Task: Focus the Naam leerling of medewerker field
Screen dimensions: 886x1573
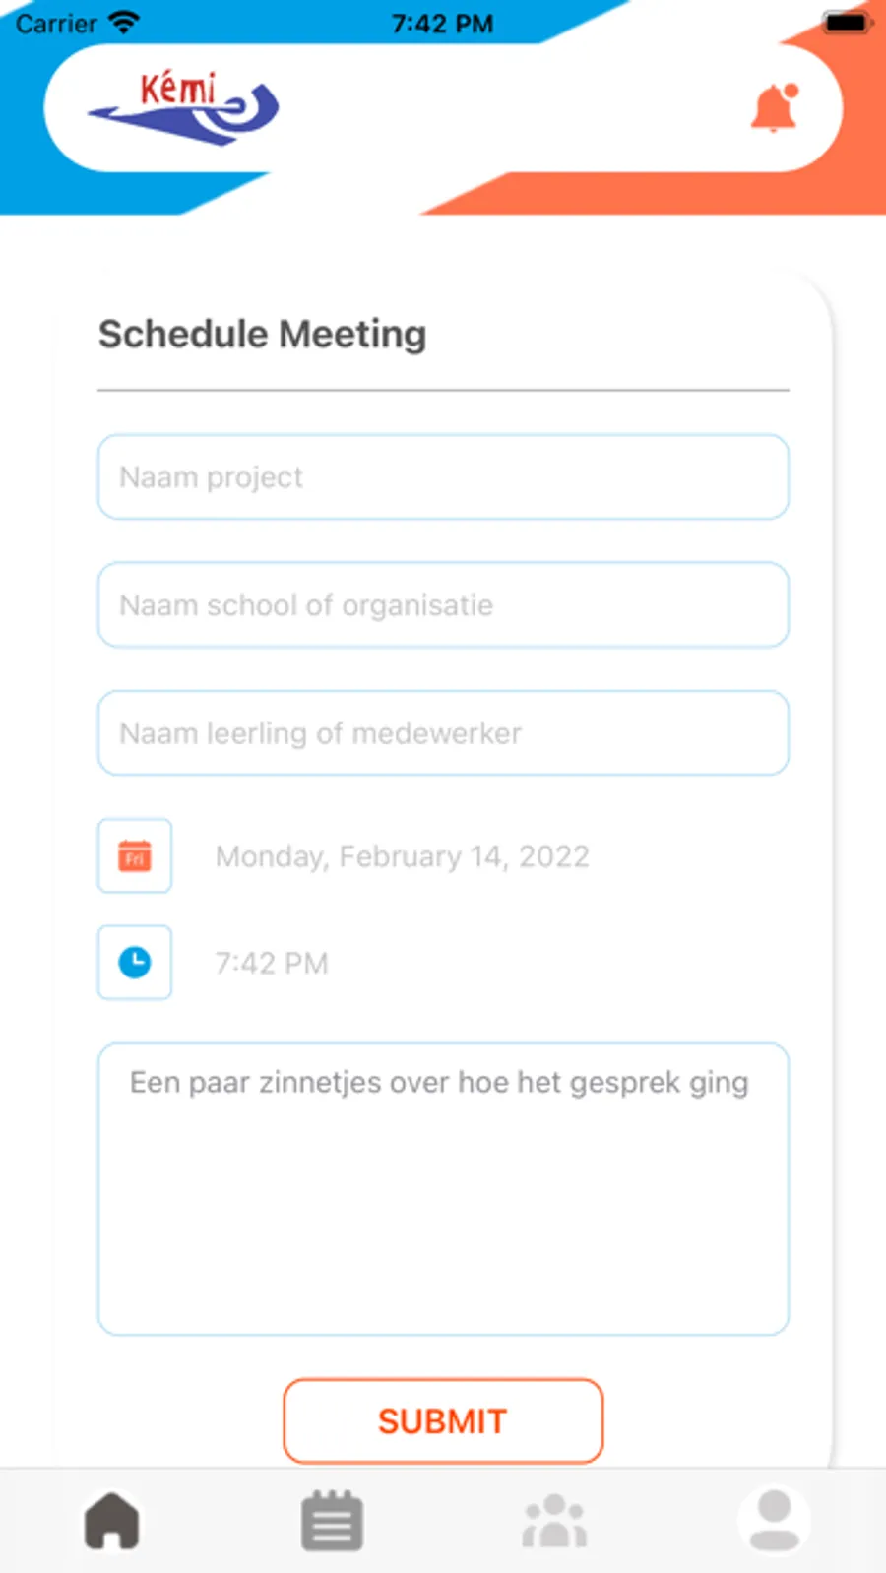Action: 443,733
